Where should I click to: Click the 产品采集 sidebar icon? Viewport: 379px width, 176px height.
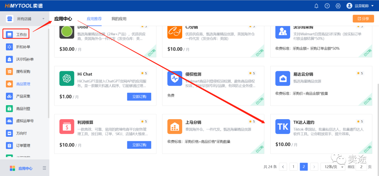(x=9, y=96)
